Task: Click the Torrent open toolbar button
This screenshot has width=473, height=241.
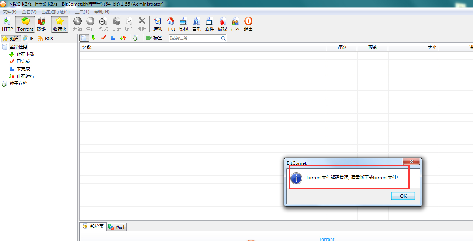Action: point(25,24)
